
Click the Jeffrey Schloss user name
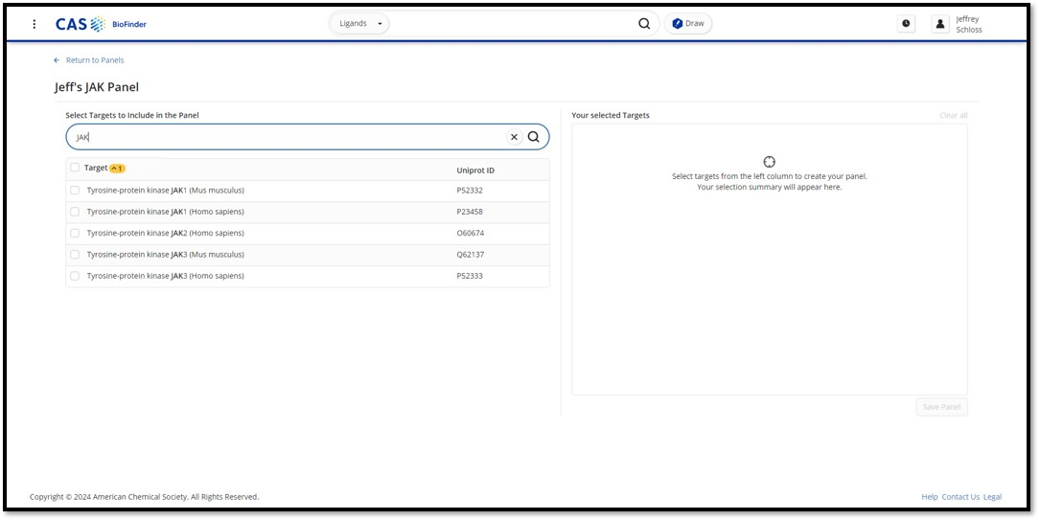point(969,25)
